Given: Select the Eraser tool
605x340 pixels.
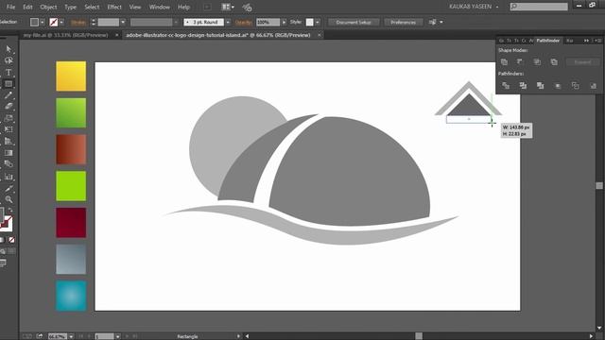Looking at the screenshot, I should click(x=9, y=107).
